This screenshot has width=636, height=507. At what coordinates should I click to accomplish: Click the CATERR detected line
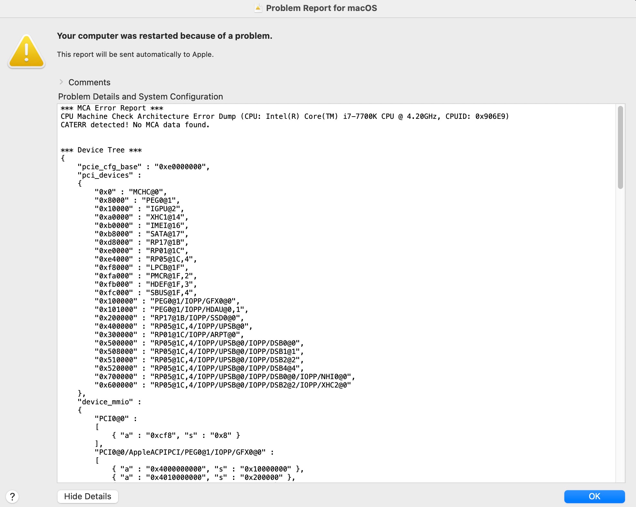(135, 125)
